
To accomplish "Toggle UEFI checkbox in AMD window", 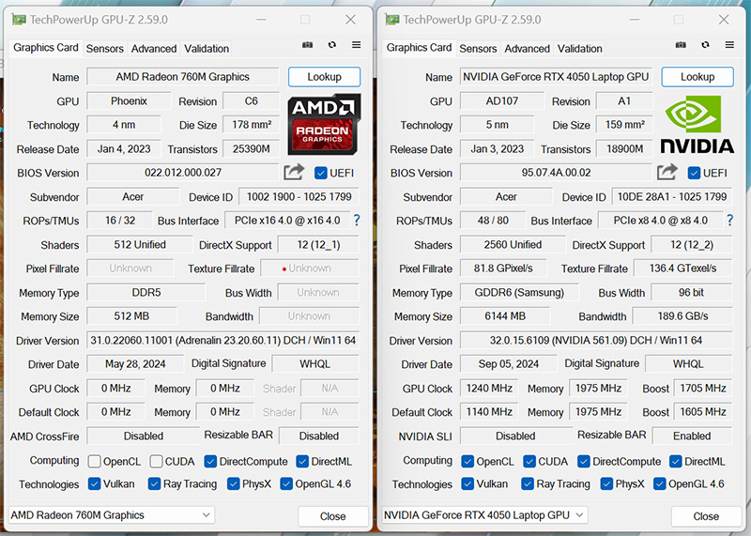I will coord(320,173).
